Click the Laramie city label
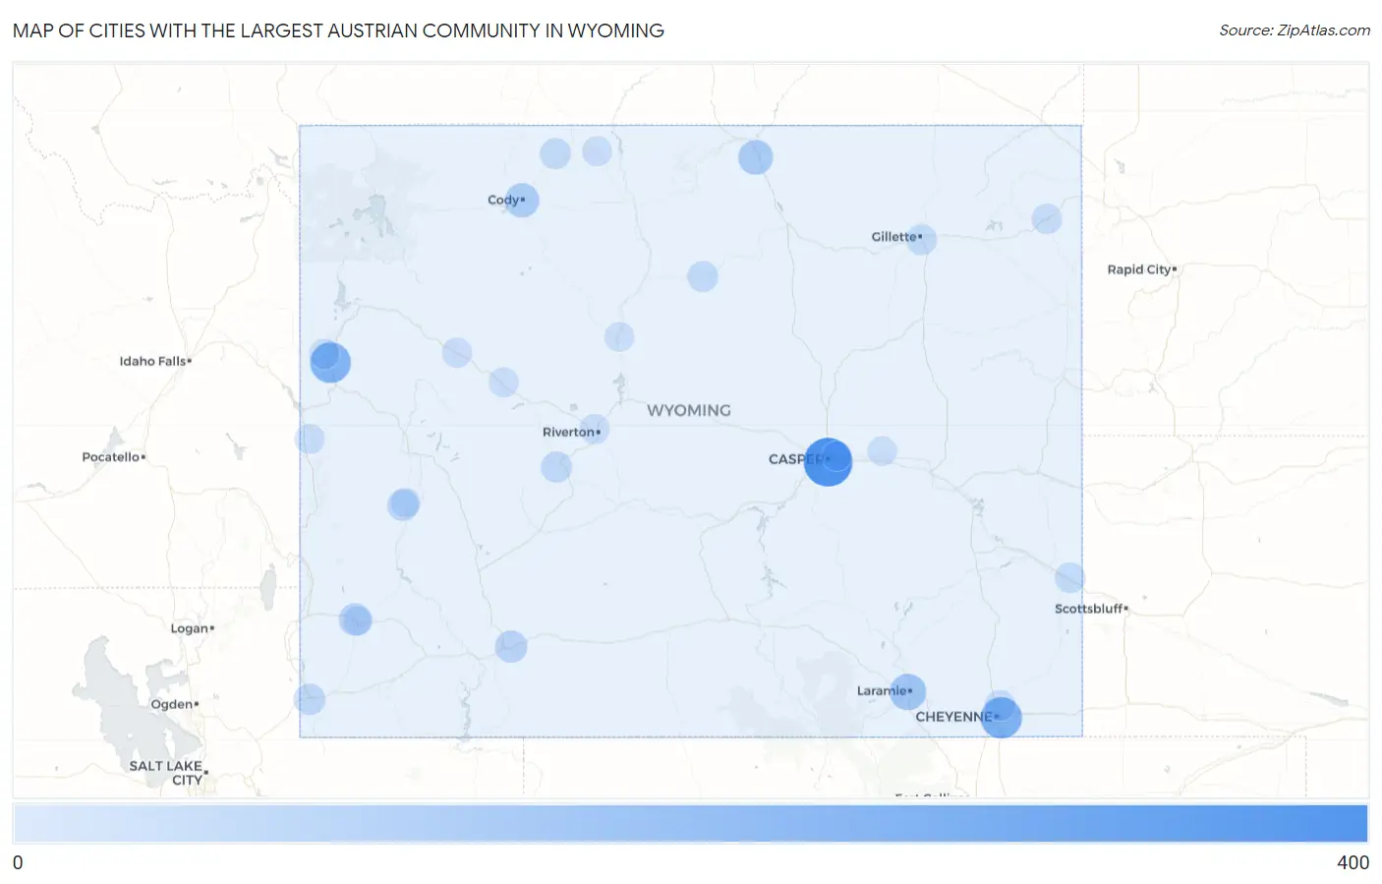Screen dimensions: 1382x884 (x=882, y=691)
